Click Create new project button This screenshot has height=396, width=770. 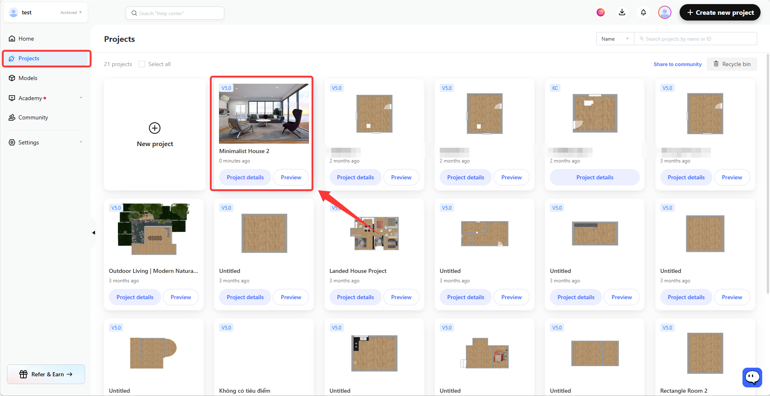tap(720, 12)
